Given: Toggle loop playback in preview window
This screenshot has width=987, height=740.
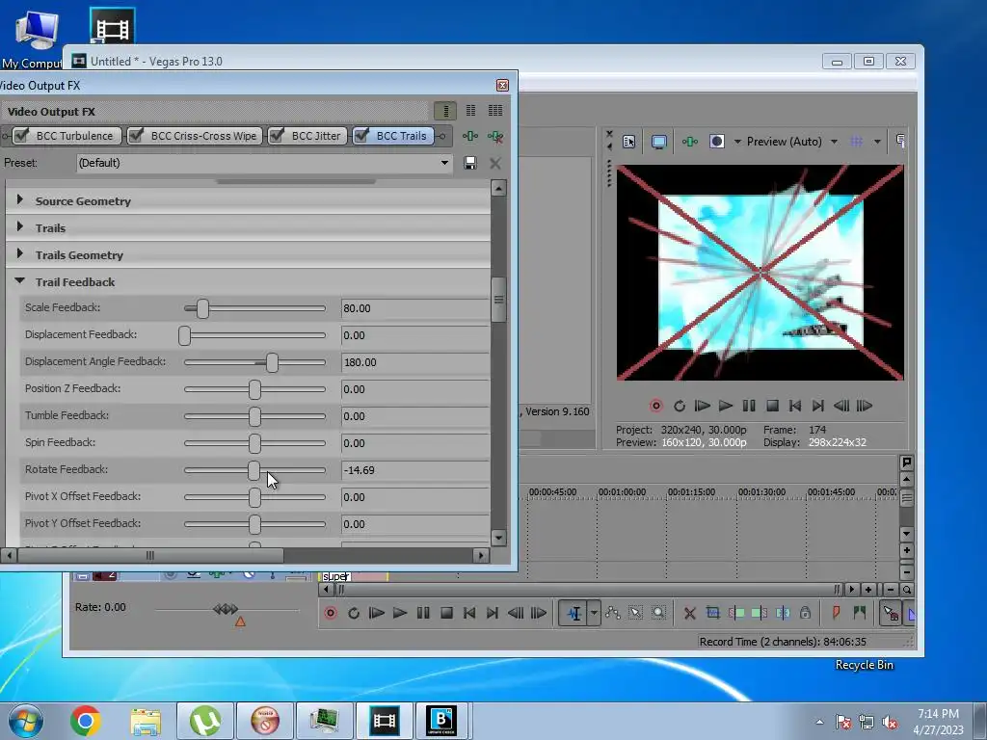Looking at the screenshot, I should point(680,406).
